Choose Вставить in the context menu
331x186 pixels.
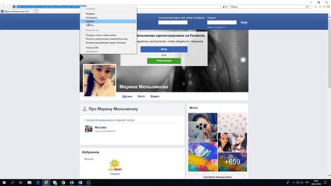click(x=108, y=21)
